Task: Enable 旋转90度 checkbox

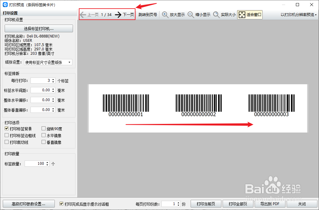Action: pos(43,129)
